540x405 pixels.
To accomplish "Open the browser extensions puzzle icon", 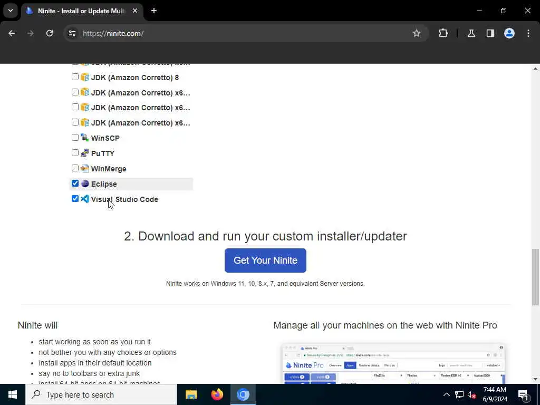I will tap(443, 33).
